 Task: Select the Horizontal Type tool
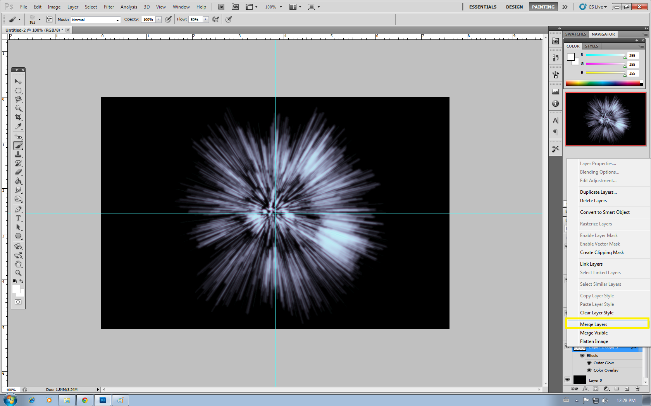(18, 218)
